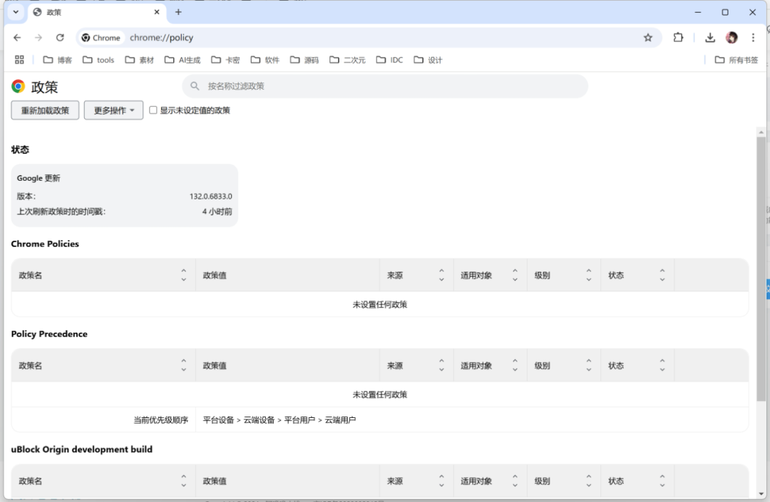The width and height of the screenshot is (770, 502).
Task: Open the 软件 bookmark folder
Action: [265, 60]
